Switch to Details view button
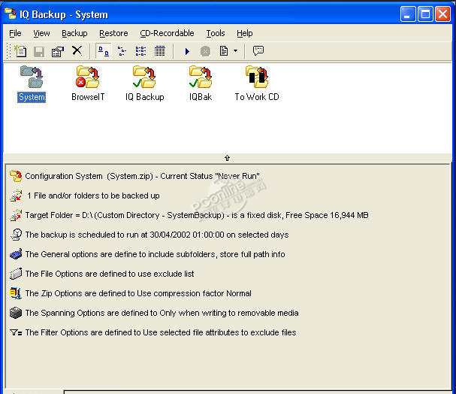456x394 pixels. point(160,51)
